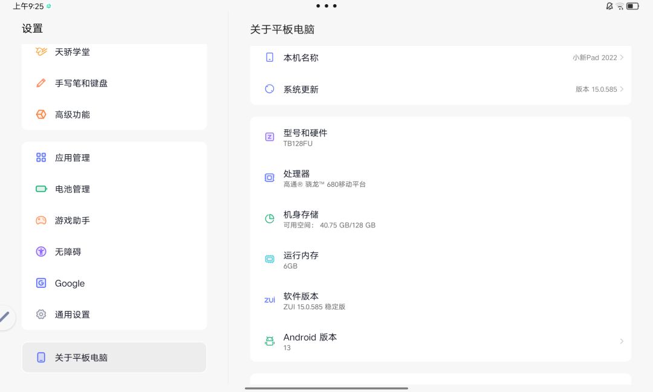
Task: Tap the Google G icon
Action: pos(41,283)
